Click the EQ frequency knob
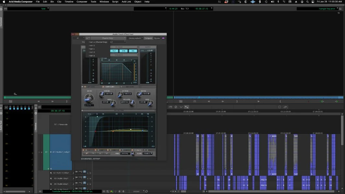Image resolution: width=345 pixels, height=194 pixels. 133,154
